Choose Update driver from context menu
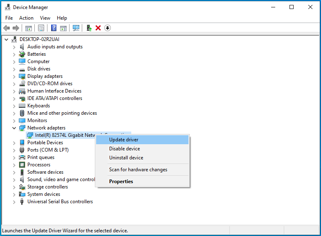 tap(142, 140)
